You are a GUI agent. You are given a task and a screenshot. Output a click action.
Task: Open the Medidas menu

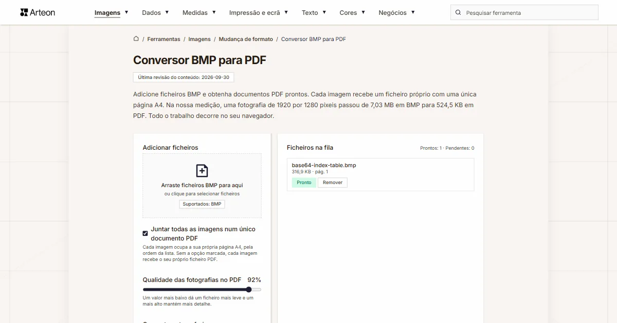click(x=195, y=12)
